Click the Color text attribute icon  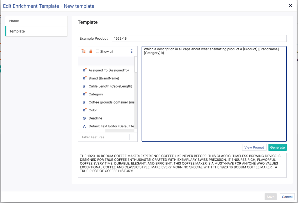(x=85, y=110)
